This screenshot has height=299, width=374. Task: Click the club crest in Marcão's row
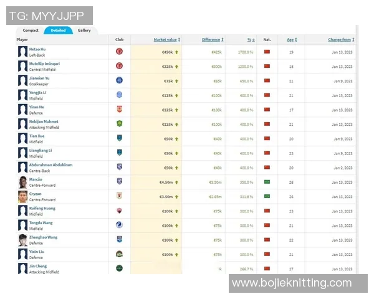[x=119, y=181]
